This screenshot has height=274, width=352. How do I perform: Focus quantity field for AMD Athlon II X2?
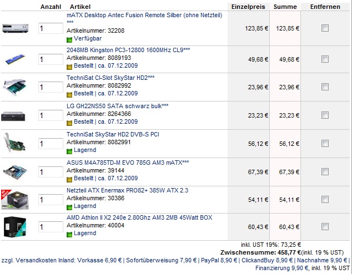[x=51, y=227]
